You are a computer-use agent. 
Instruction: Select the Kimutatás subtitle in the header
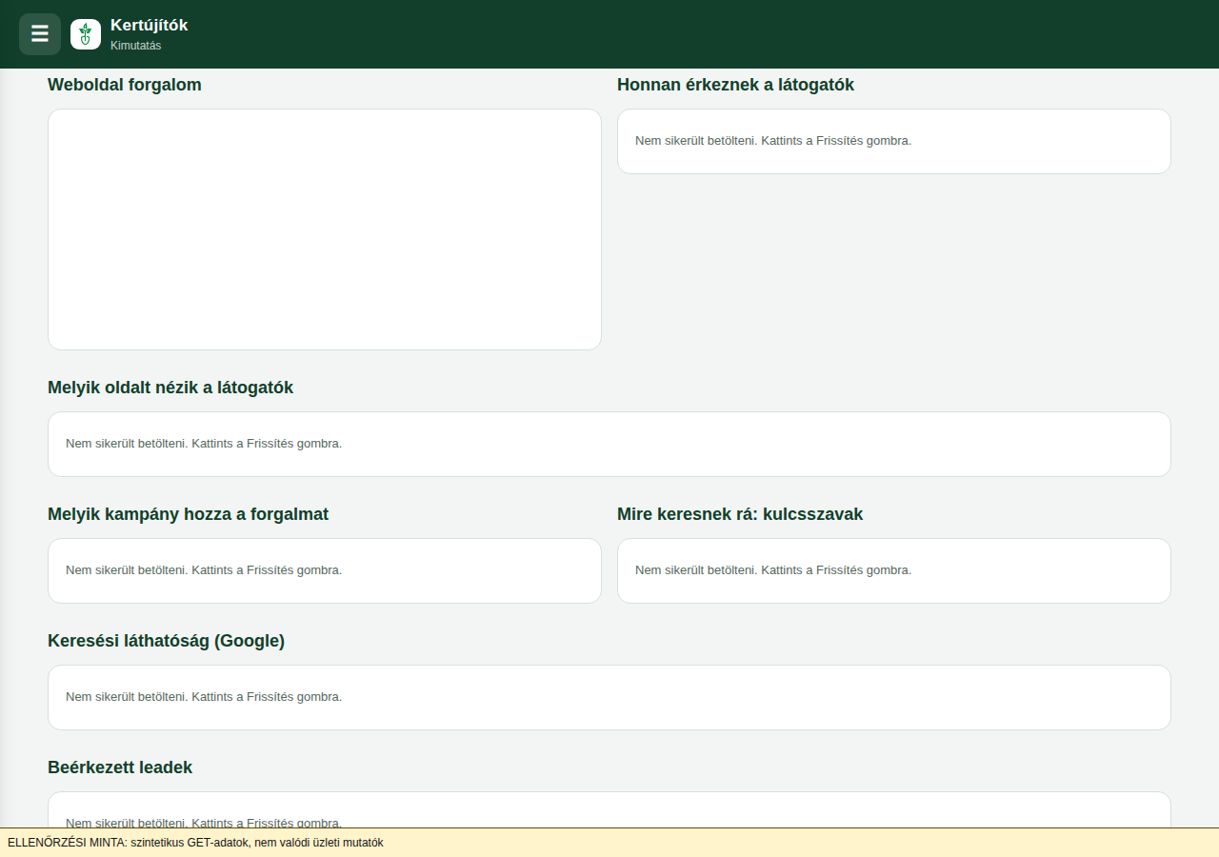tap(135, 46)
